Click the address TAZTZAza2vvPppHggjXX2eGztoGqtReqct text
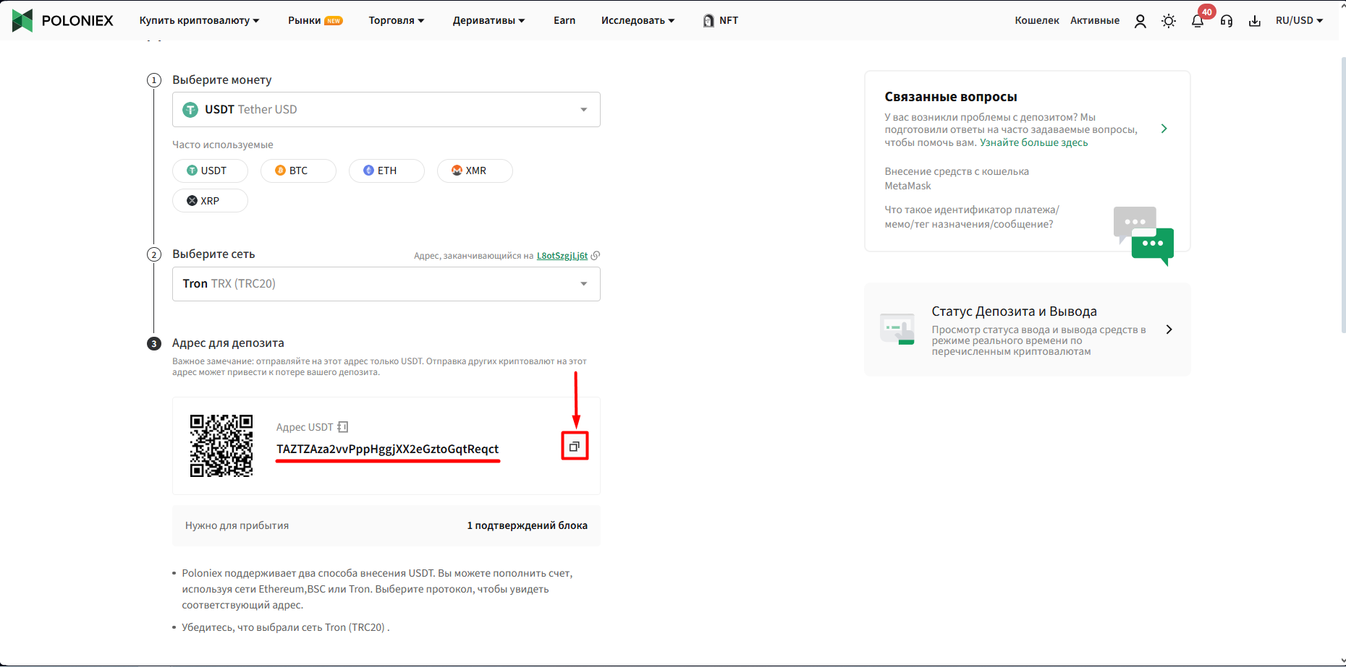Screen dimensions: 1346x667 (388, 449)
